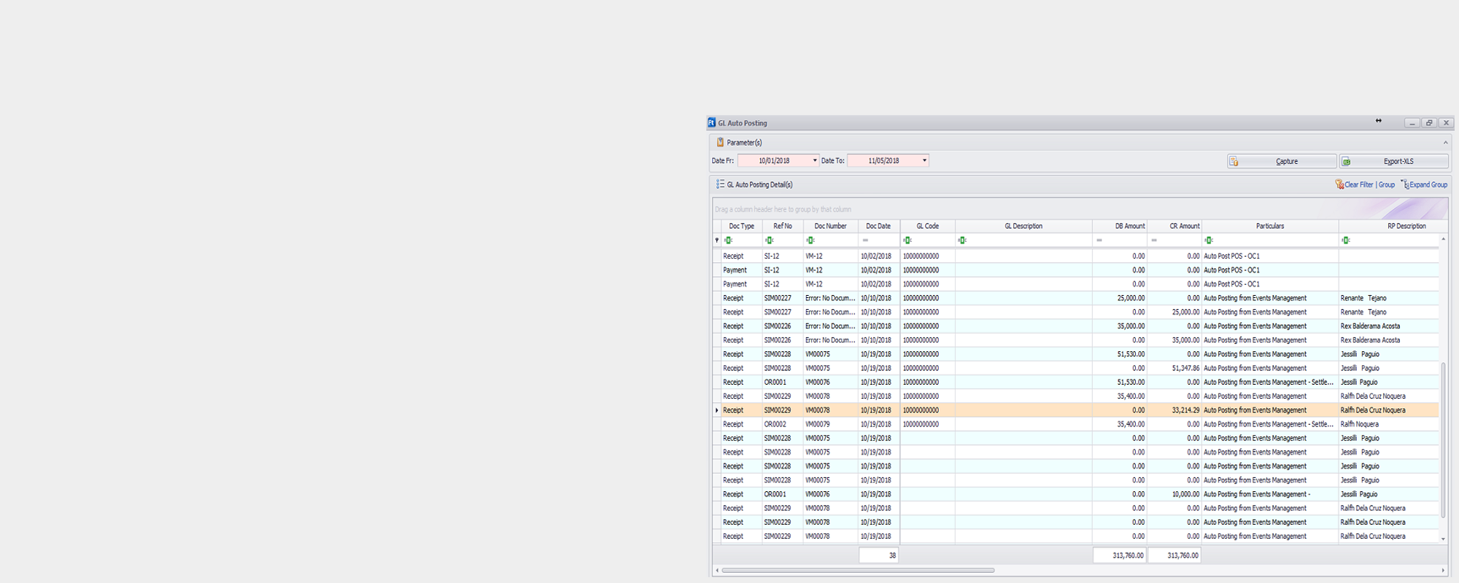Click the Clear Filter funnel icon
Screen dimensions: 1459x583
coord(1339,184)
